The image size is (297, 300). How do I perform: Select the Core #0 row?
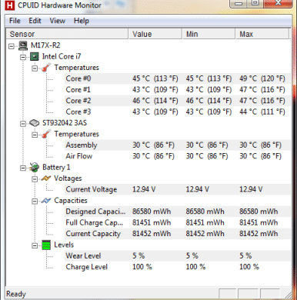point(178,78)
